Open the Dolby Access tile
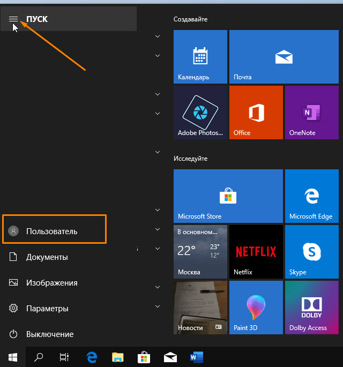Screen dimensions: 343x367 [311, 308]
